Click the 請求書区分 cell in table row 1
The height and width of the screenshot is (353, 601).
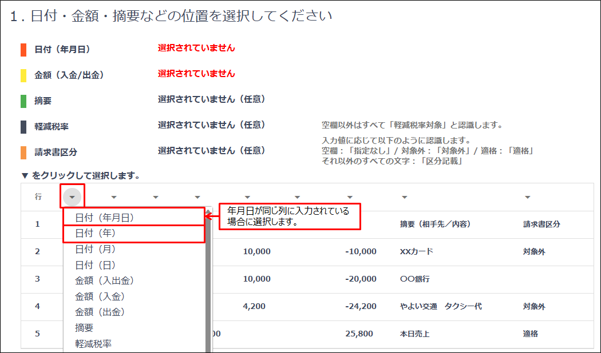tap(541, 224)
